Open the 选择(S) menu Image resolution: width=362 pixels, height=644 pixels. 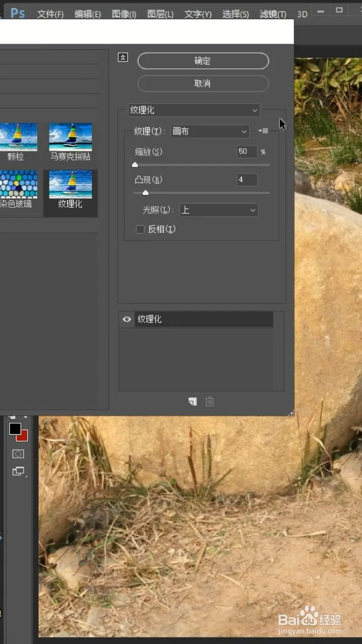(235, 14)
